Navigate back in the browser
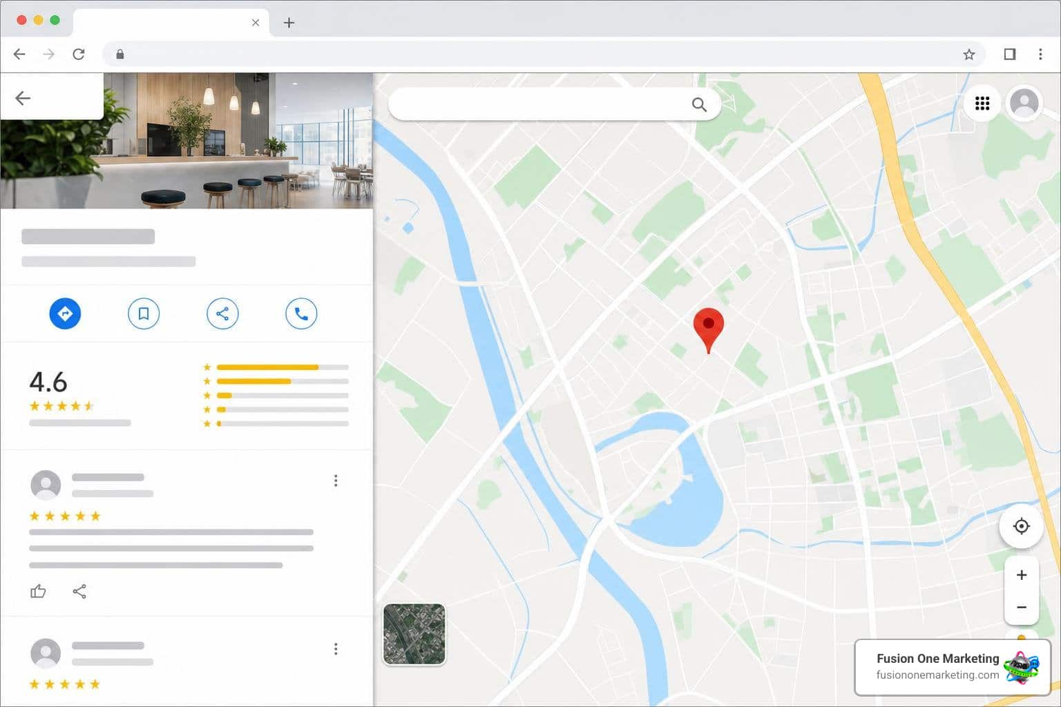Viewport: 1061px width, 707px height. (x=19, y=54)
